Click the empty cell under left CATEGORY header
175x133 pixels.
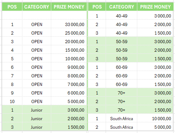(x=37, y=15)
